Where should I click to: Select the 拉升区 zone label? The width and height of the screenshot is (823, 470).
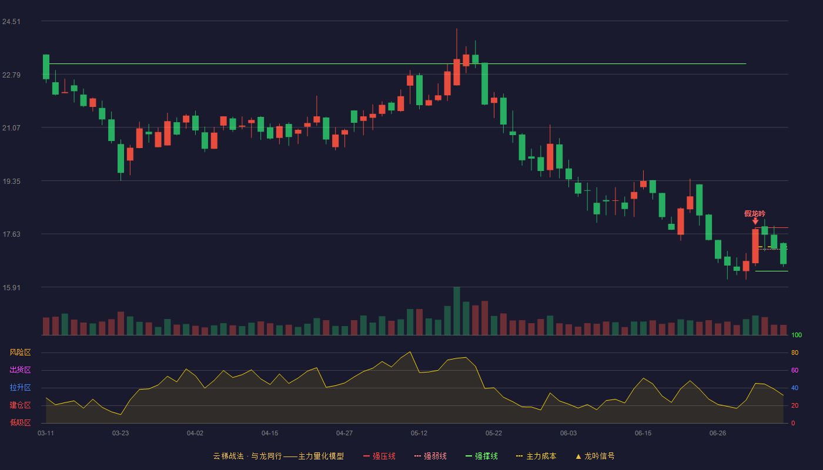[x=20, y=388]
